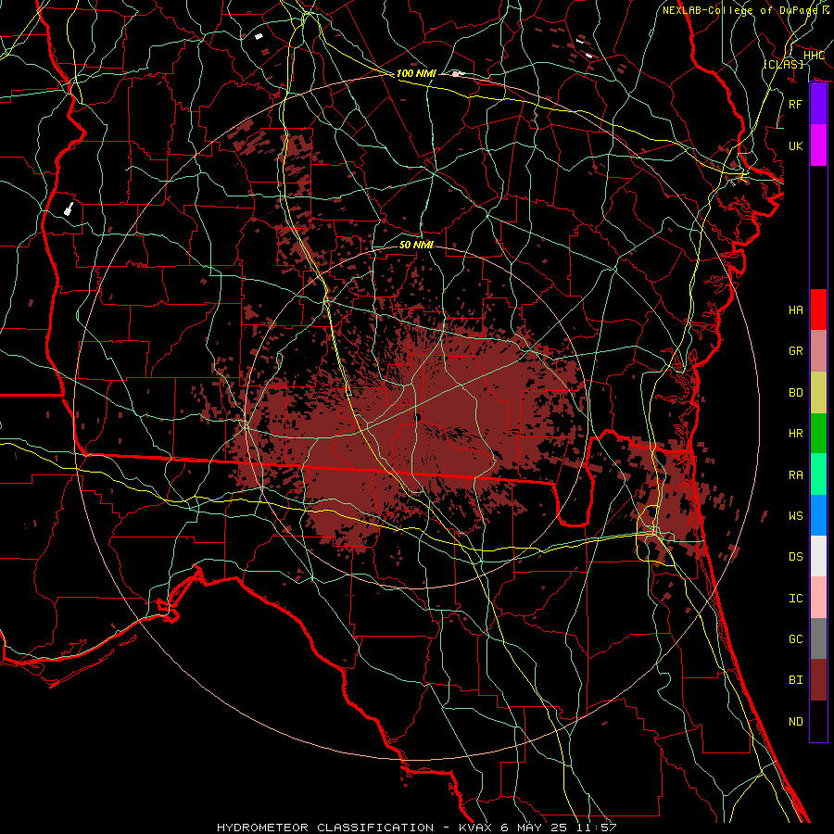Click the UK magenta legend swatch
The image size is (834, 834).
pyautogui.click(x=818, y=145)
